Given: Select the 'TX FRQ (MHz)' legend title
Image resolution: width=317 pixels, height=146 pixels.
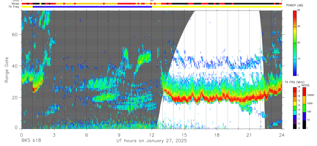Looking at the screenshot, I should pyautogui.click(x=295, y=82).
